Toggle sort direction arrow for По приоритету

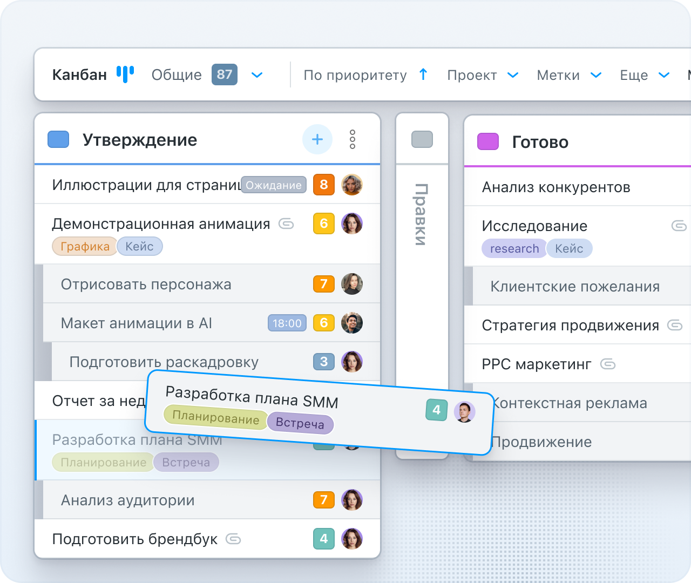pos(423,74)
